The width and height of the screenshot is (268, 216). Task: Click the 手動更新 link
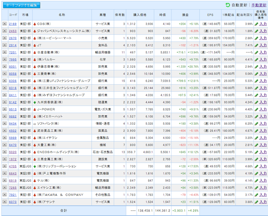(x=259, y=5)
